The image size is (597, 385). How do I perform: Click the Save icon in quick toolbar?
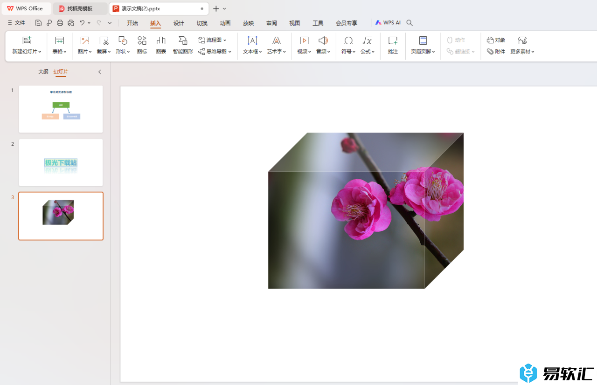pos(38,23)
